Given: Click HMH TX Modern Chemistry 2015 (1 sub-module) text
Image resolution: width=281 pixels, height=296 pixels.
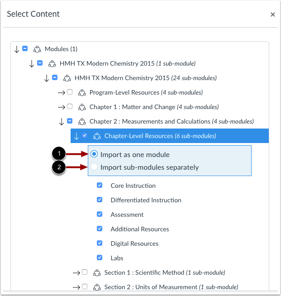Looking at the screenshot, I should [128, 64].
